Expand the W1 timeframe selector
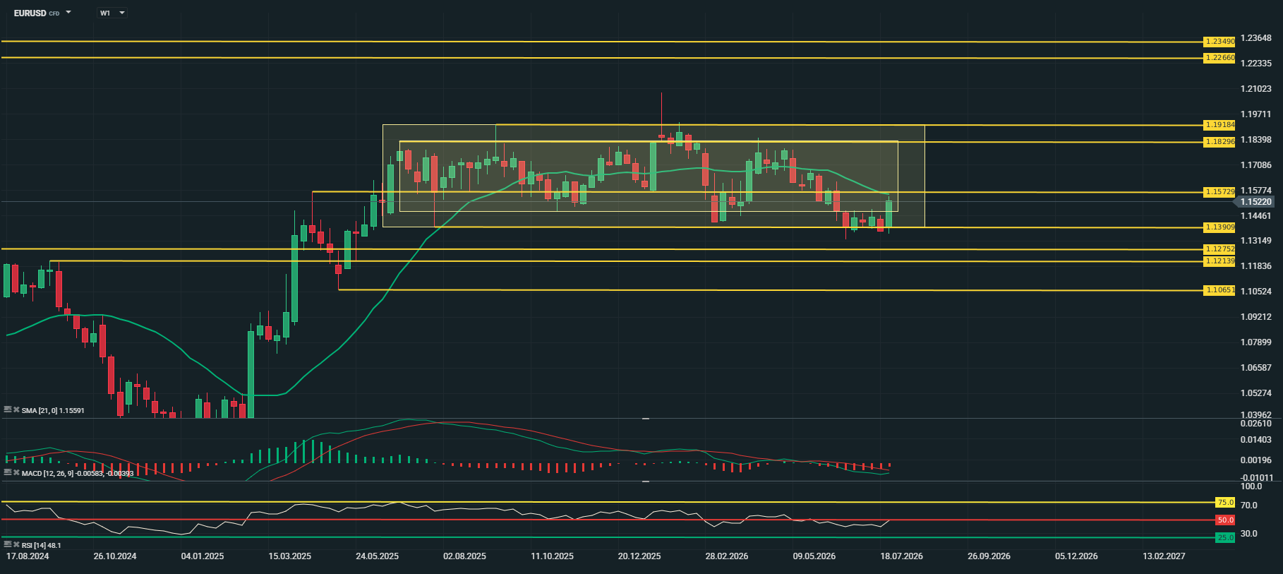Screen dimensions: 1283x574 pos(112,13)
